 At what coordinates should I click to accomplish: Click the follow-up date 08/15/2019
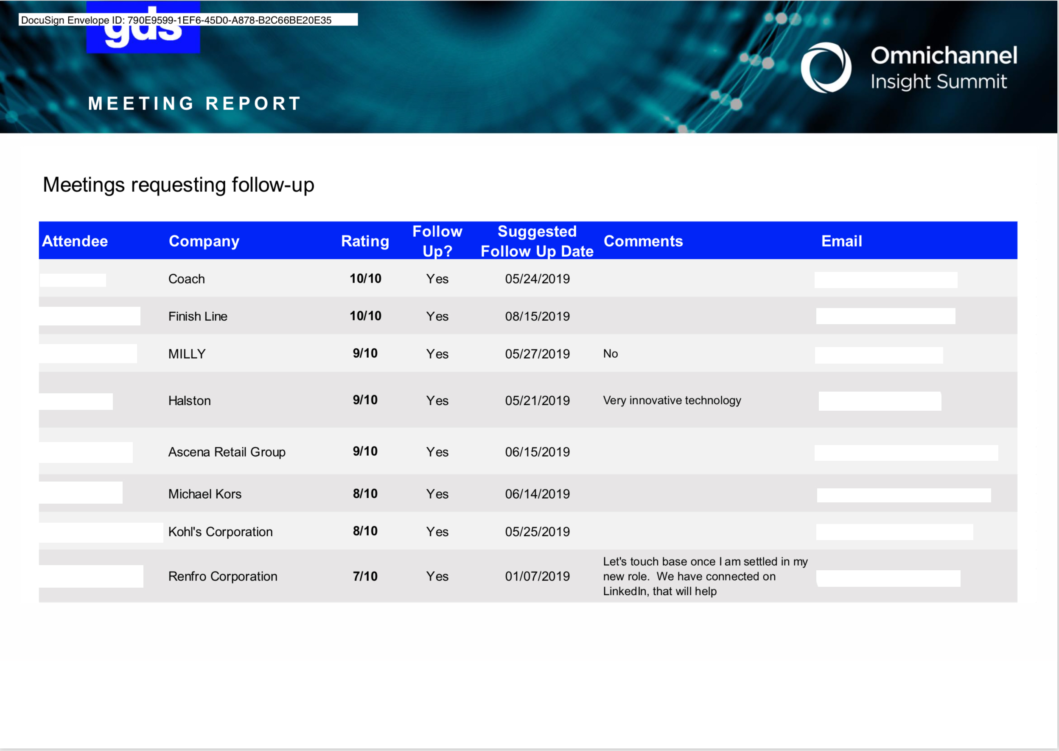click(x=538, y=316)
